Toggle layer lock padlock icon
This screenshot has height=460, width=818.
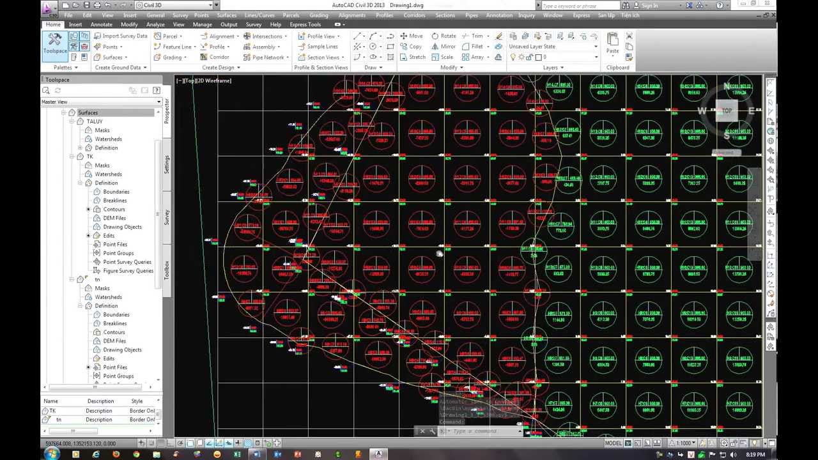coord(529,57)
